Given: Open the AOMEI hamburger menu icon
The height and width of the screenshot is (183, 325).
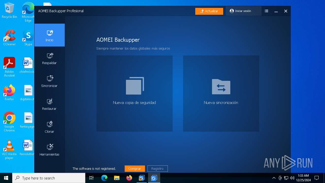Looking at the screenshot, I should [266, 11].
